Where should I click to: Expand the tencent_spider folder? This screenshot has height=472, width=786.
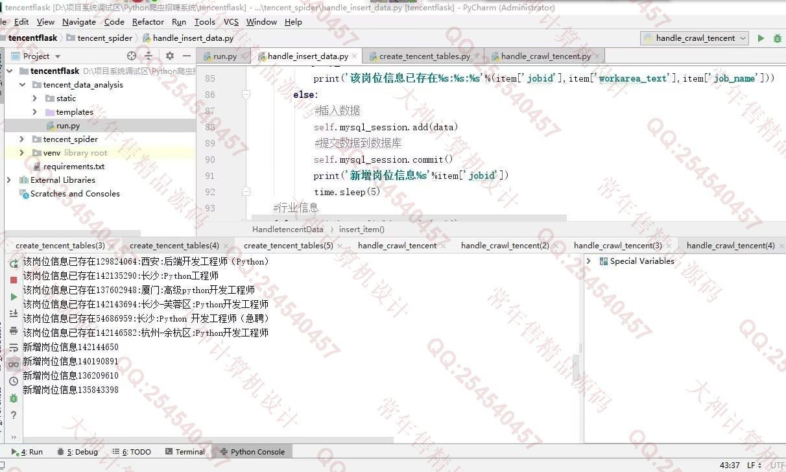[23, 139]
